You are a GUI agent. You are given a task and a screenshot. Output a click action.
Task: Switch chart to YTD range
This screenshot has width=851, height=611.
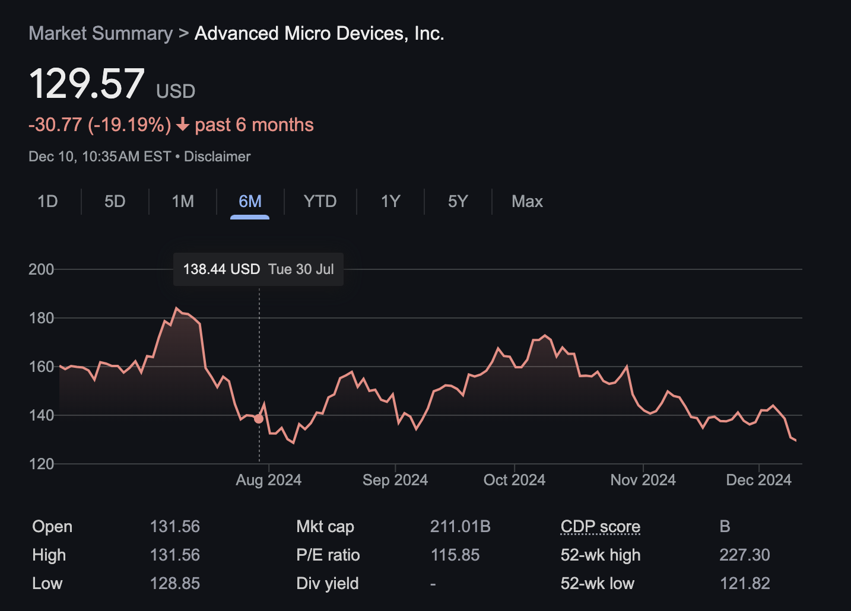(320, 202)
